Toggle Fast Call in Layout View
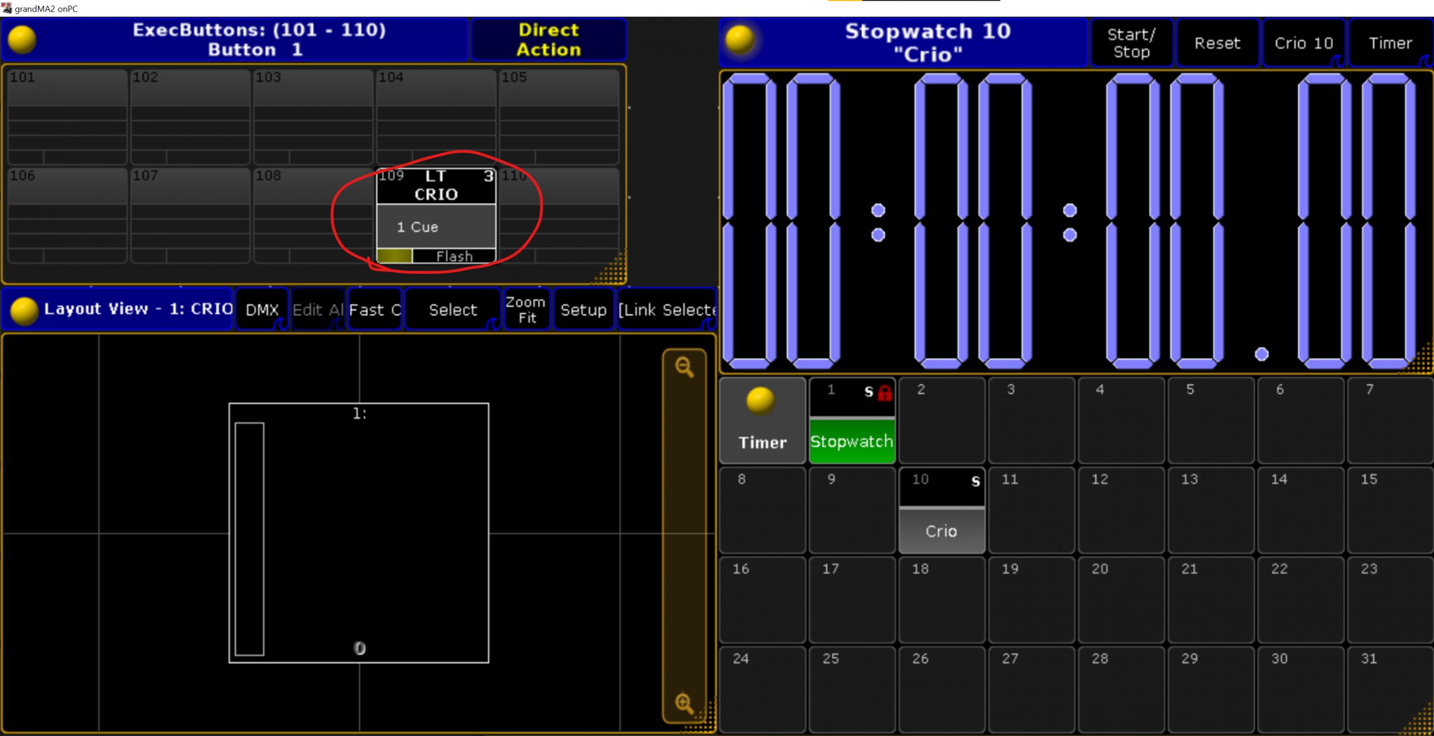Screen dimensions: 1434x736 pyautogui.click(x=375, y=310)
